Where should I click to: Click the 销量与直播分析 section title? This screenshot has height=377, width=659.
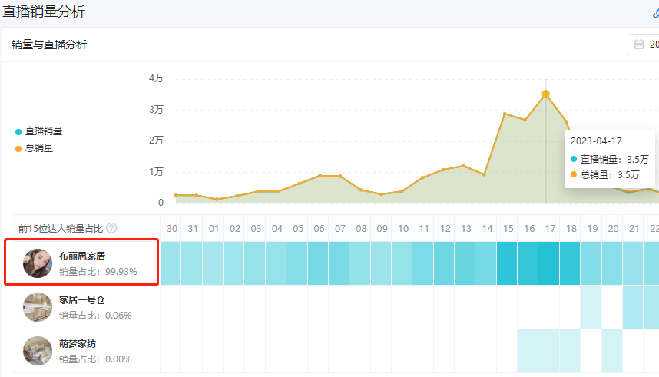point(49,45)
